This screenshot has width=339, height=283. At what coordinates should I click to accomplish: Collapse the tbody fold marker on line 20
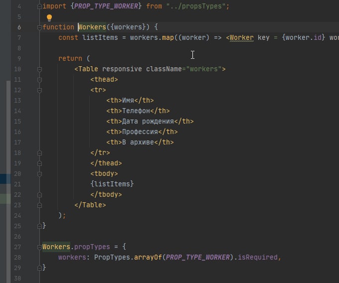click(x=39, y=174)
